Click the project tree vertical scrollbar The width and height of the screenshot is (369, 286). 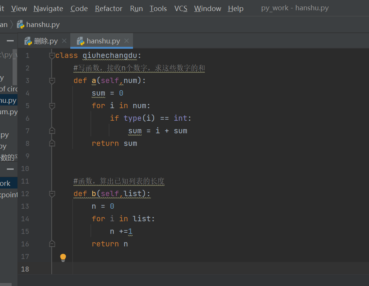[14, 67]
